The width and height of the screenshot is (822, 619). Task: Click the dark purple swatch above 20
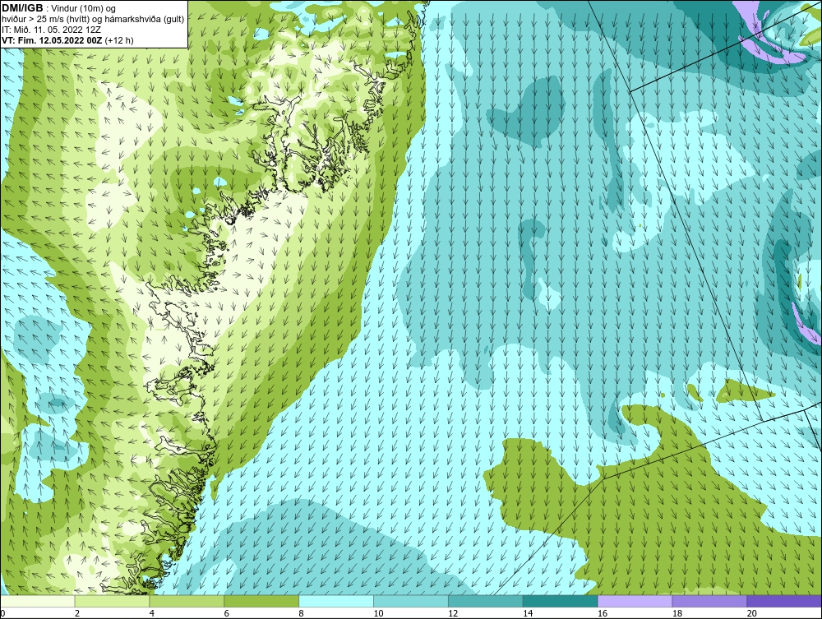(x=784, y=601)
